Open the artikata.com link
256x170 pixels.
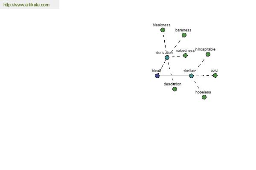[26, 5]
